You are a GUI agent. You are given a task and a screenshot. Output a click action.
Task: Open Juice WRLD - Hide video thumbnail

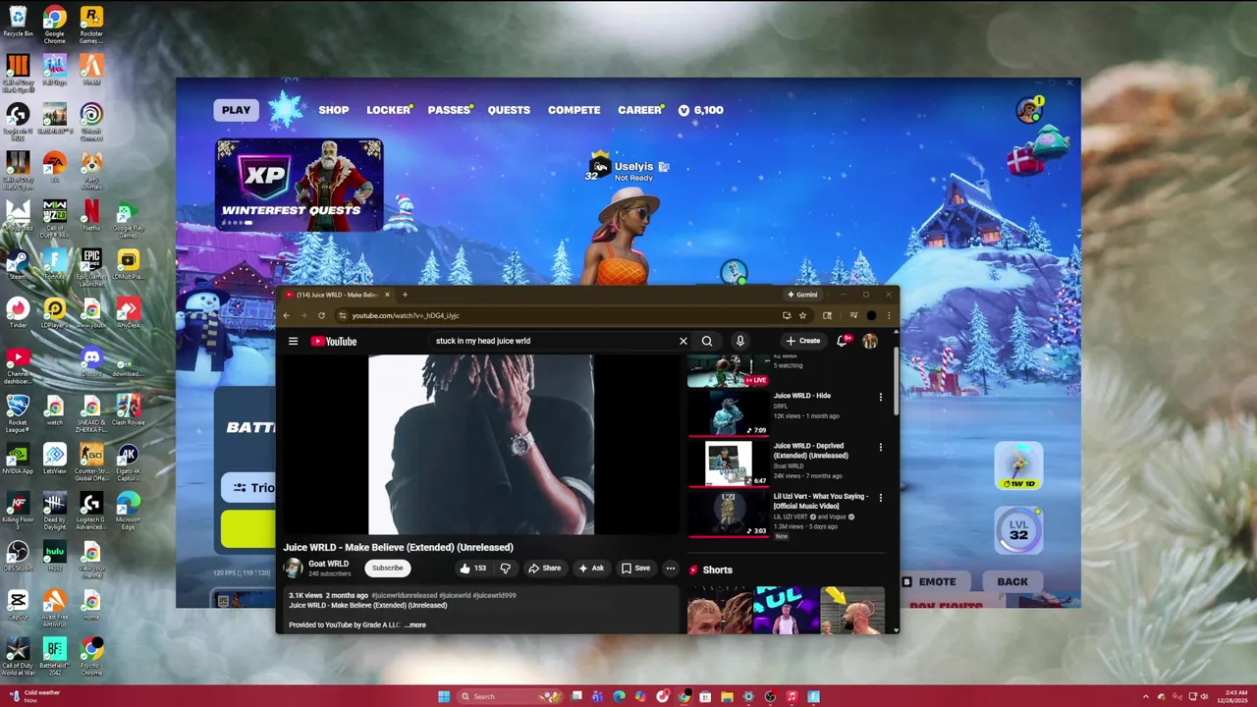tap(728, 413)
